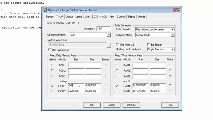Check the ROM2 default checkbox
This screenshot has height=120, width=213.
[52, 71]
